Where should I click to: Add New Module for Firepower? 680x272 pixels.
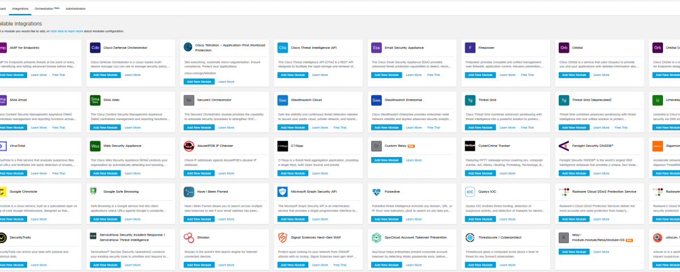pos(479,75)
